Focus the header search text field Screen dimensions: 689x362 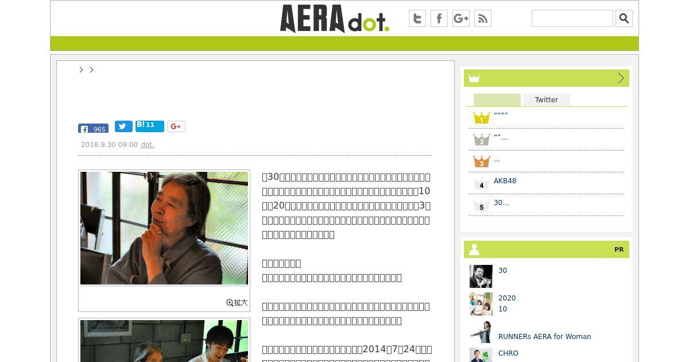pyautogui.click(x=572, y=18)
